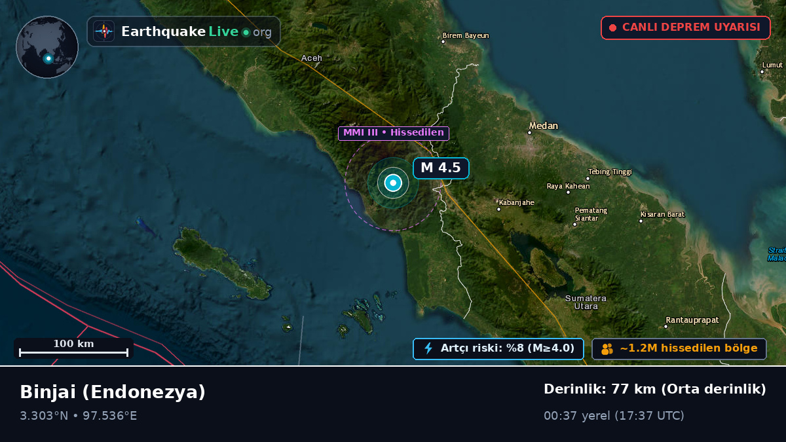Screen dimensions: 786x442
Task: Click the Aceh region label
Action: point(312,58)
